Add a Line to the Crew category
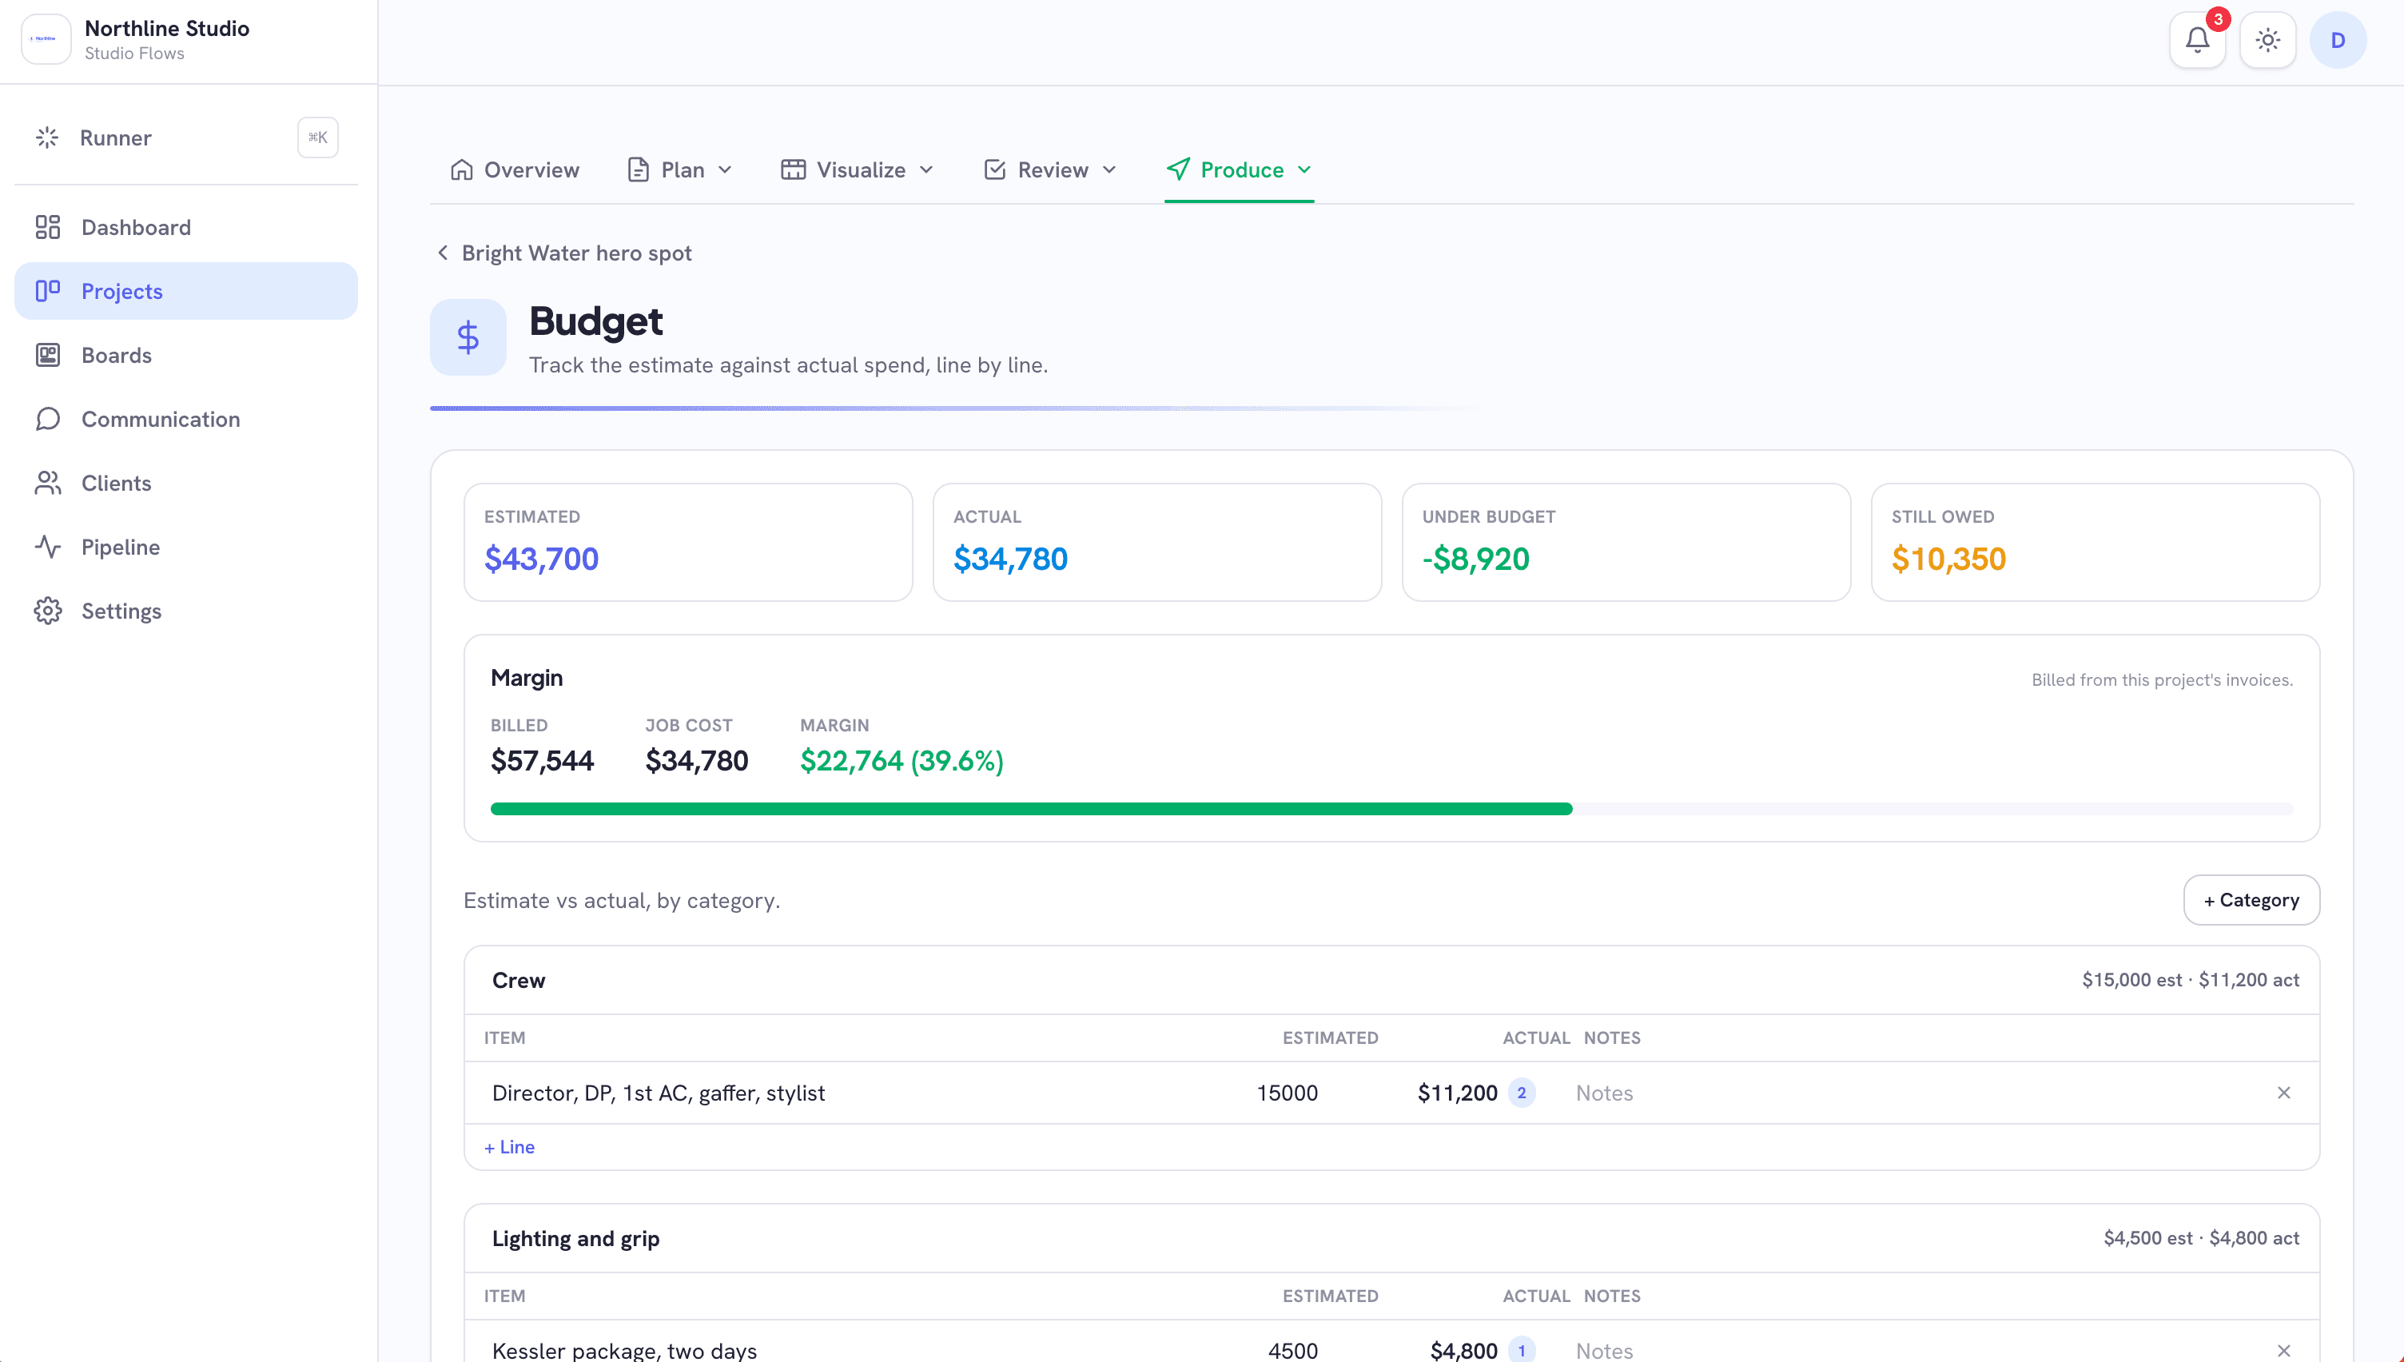This screenshot has width=2404, height=1362. tap(510, 1147)
